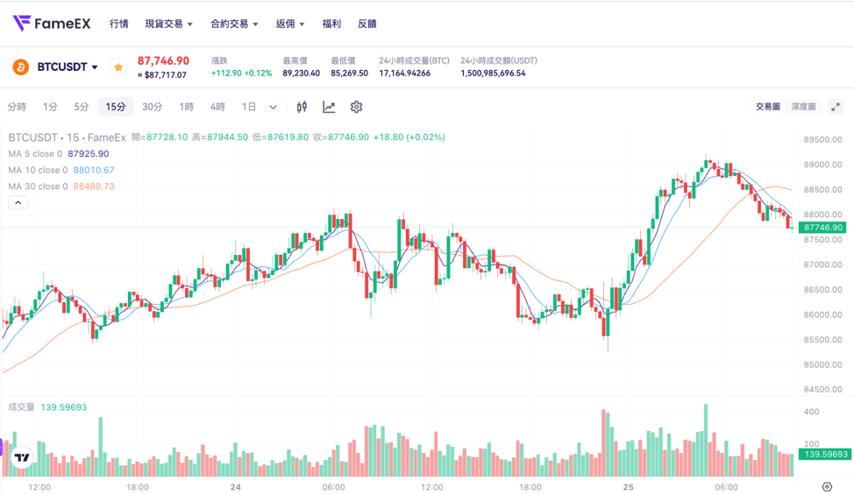Viewport: 854px width, 494px height.
Task: Expand the chart to fullscreen
Action: (835, 107)
